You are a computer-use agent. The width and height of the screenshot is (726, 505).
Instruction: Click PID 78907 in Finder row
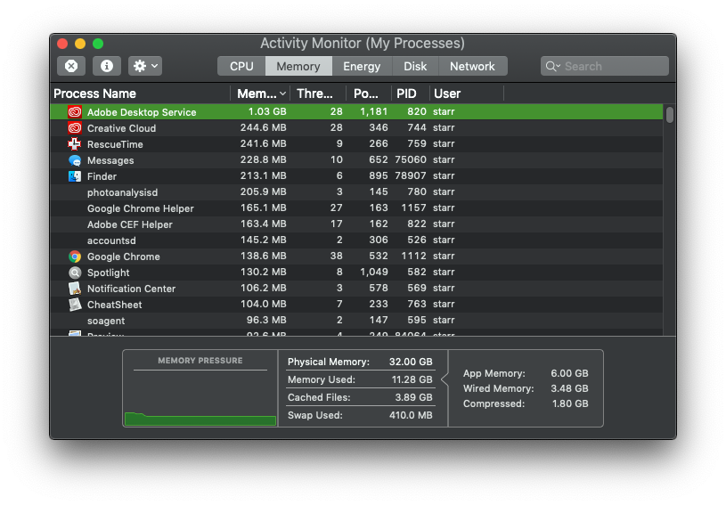(x=411, y=175)
